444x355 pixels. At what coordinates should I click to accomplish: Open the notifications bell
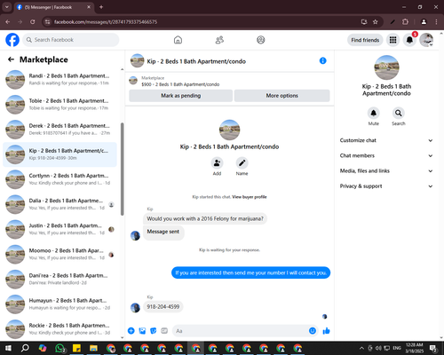pyautogui.click(x=409, y=40)
